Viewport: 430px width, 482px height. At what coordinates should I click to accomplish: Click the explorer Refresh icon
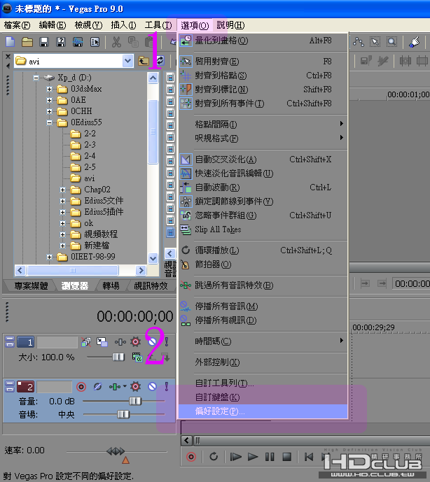tap(160, 61)
